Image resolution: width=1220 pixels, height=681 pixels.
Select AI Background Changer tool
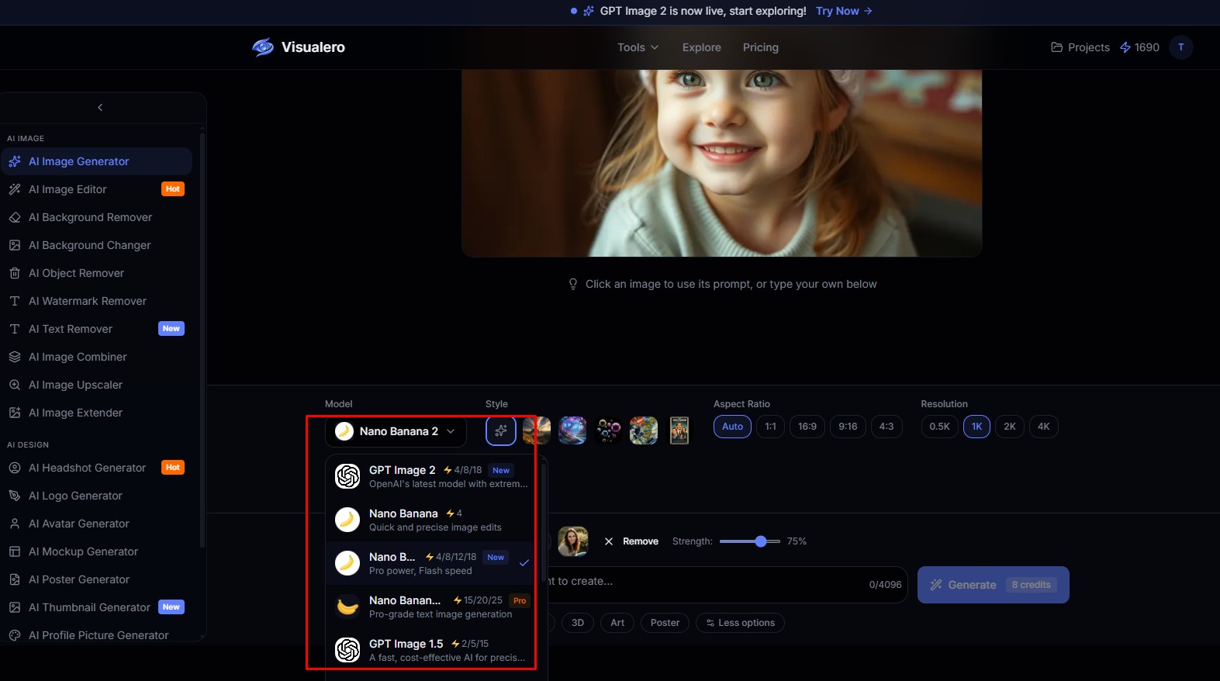[x=96, y=245]
